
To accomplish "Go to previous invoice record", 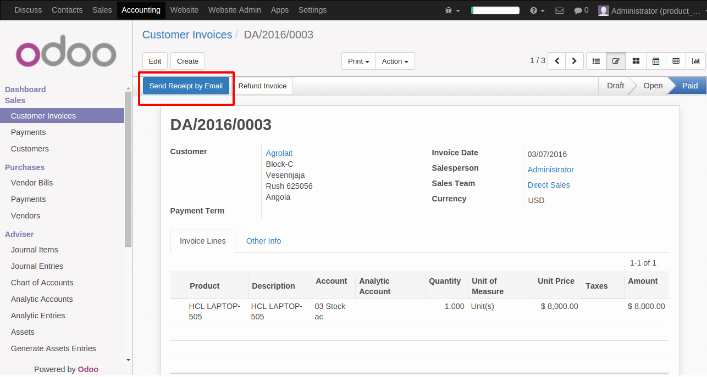I will point(557,61).
